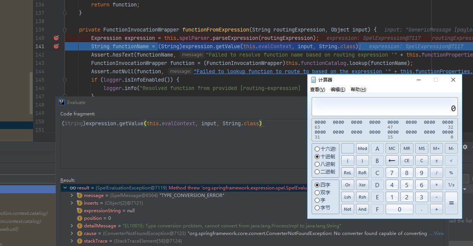This screenshot has height=246, width=473.
Task: Click the Code fragment input field
Action: click(x=184, y=143)
